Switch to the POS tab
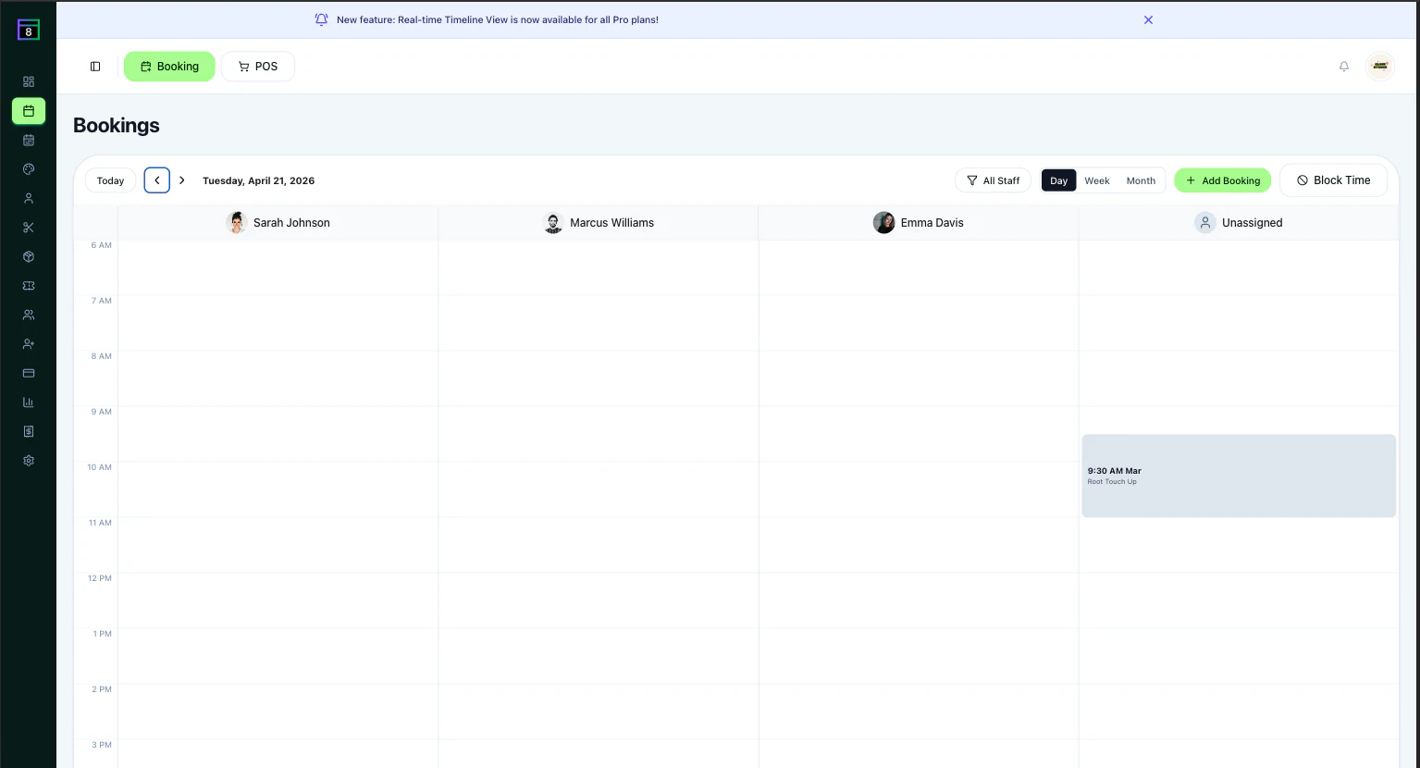1420x768 pixels. [258, 67]
